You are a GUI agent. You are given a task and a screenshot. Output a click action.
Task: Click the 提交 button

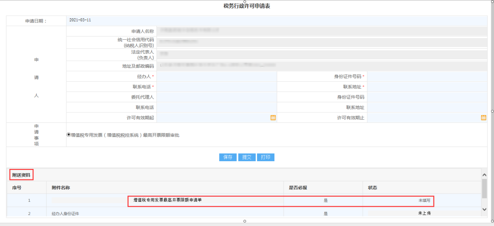[247, 158]
